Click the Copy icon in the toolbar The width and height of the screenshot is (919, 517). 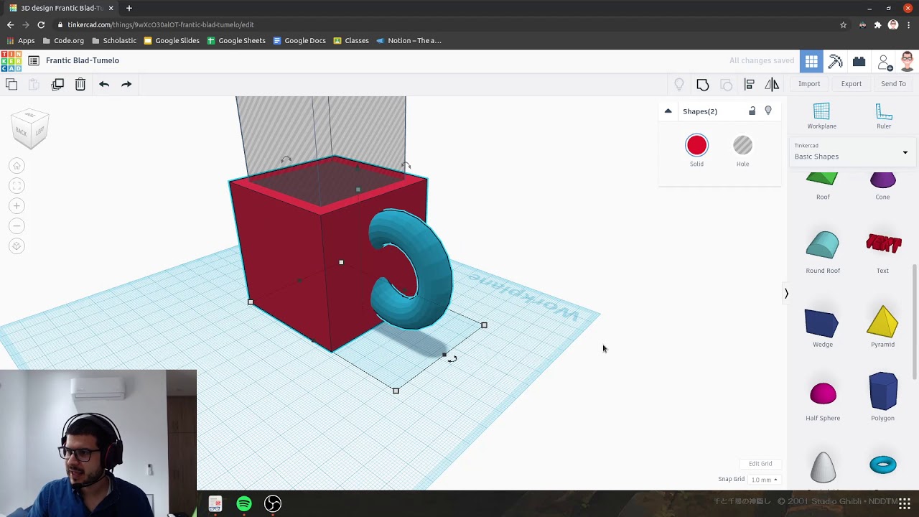11,84
